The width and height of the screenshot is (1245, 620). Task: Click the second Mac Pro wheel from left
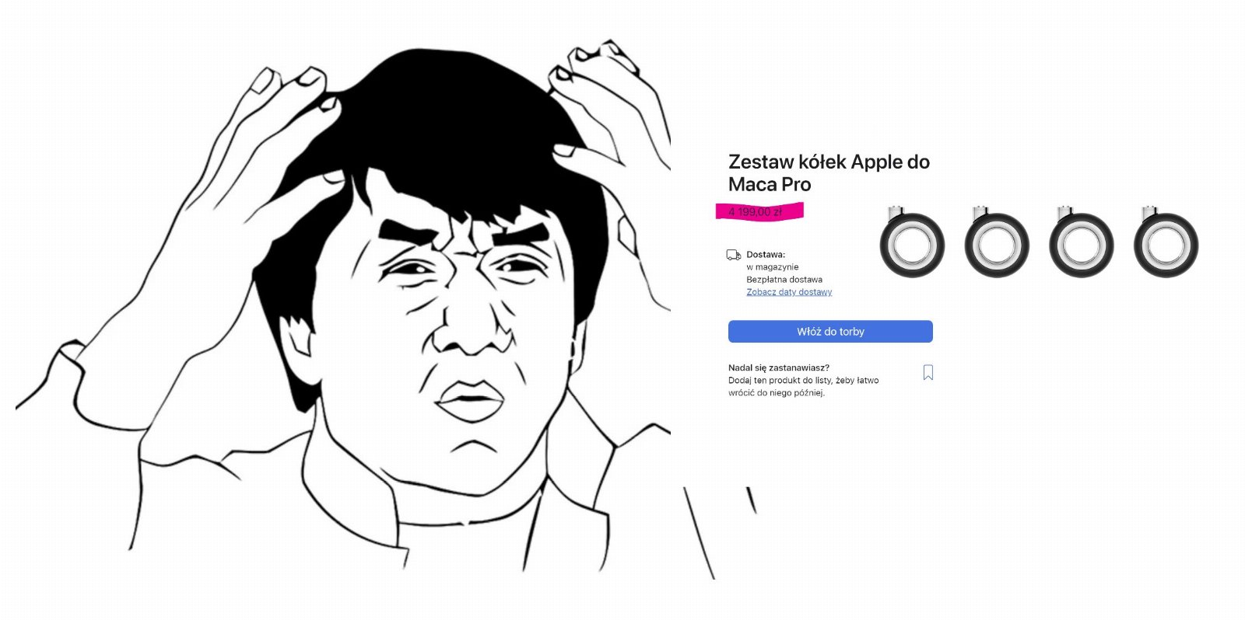(997, 242)
